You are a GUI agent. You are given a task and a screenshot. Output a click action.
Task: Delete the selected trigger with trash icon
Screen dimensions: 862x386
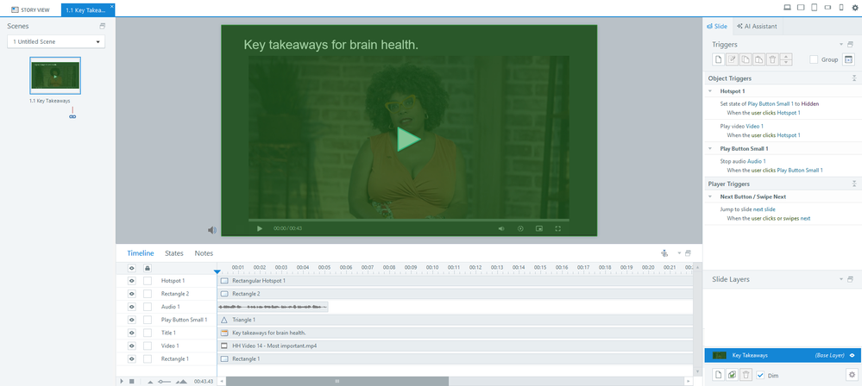pyautogui.click(x=772, y=59)
